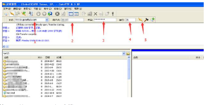Expand the host address dropdown
This screenshot has height=105, width=205.
coord(47,20)
